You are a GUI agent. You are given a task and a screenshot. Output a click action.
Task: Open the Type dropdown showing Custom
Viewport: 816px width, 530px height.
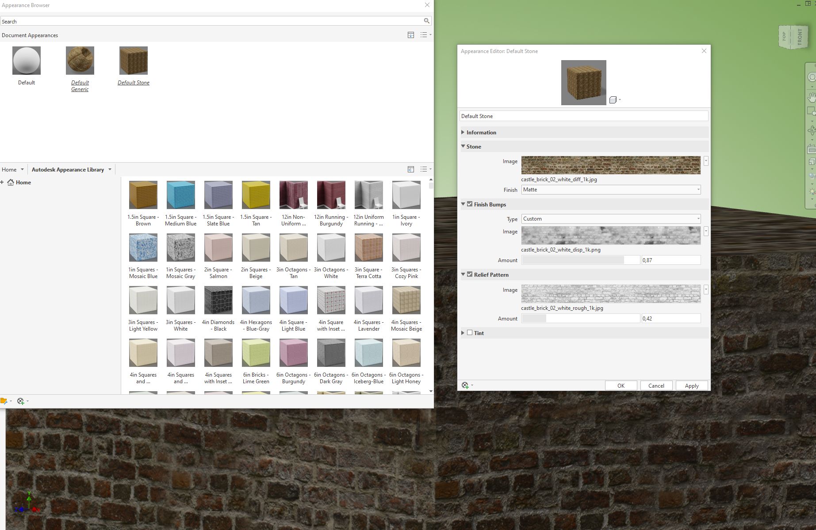coord(611,218)
